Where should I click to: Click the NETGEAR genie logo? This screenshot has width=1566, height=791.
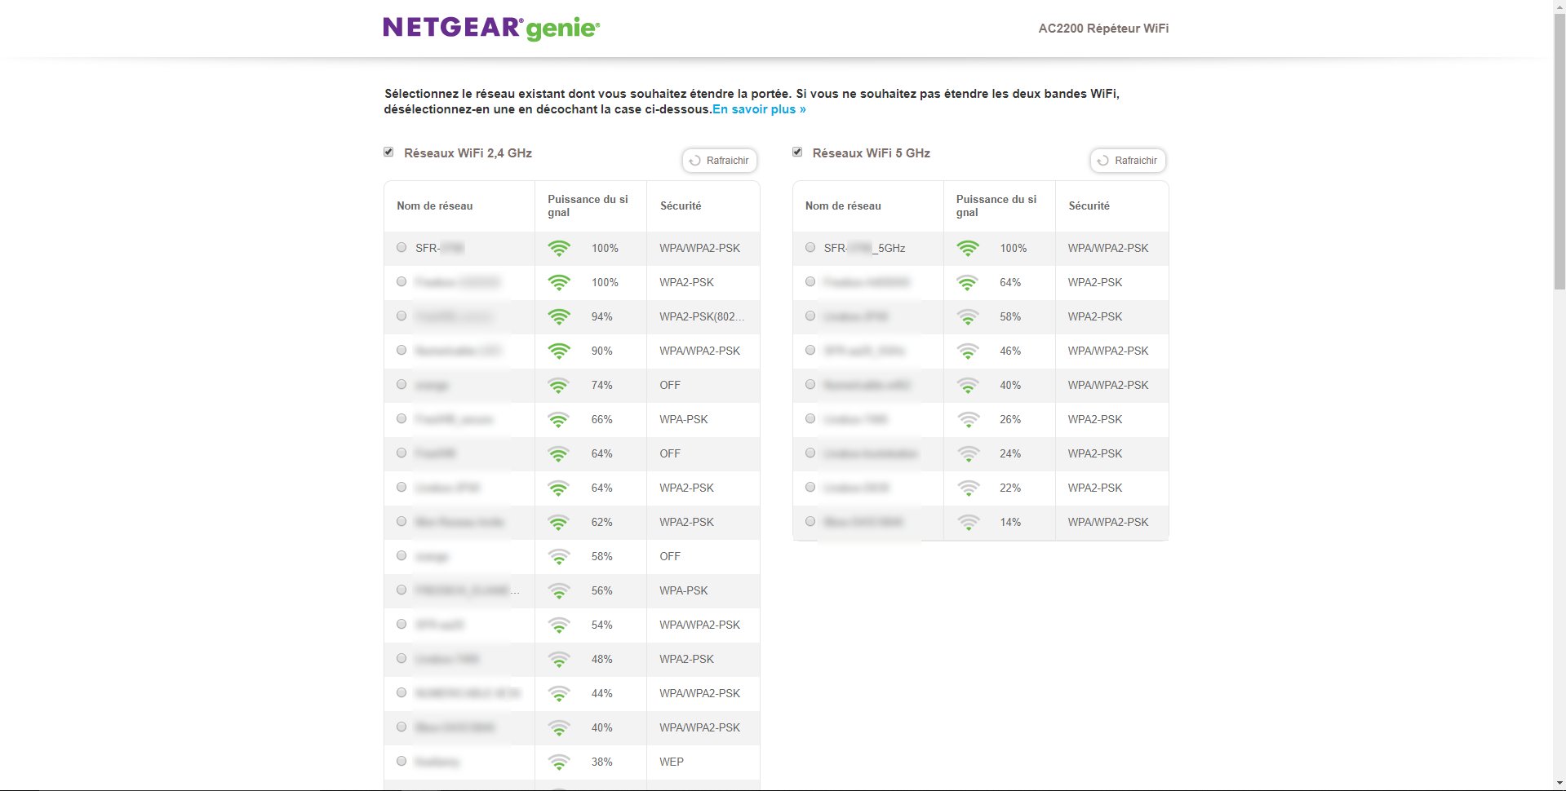pos(491,29)
